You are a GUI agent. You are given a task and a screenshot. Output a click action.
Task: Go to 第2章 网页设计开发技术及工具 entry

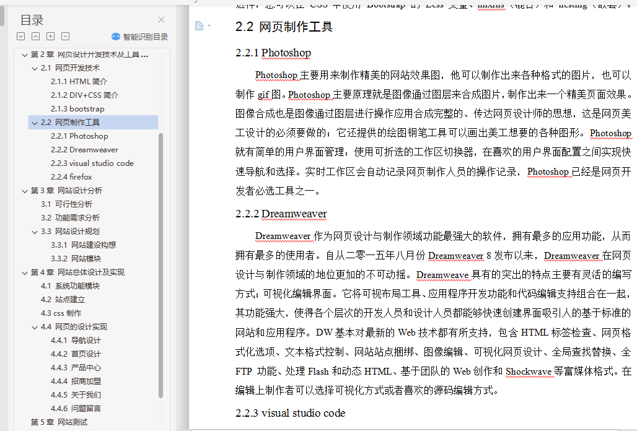pos(89,54)
